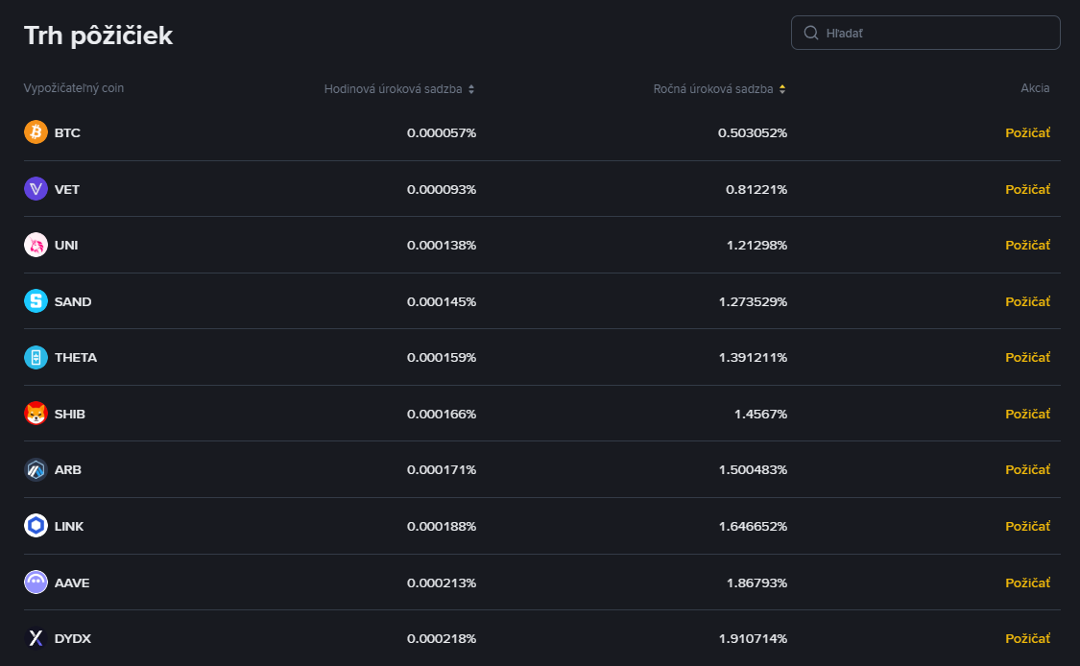Click the magnifier icon in search box

pos(811,33)
